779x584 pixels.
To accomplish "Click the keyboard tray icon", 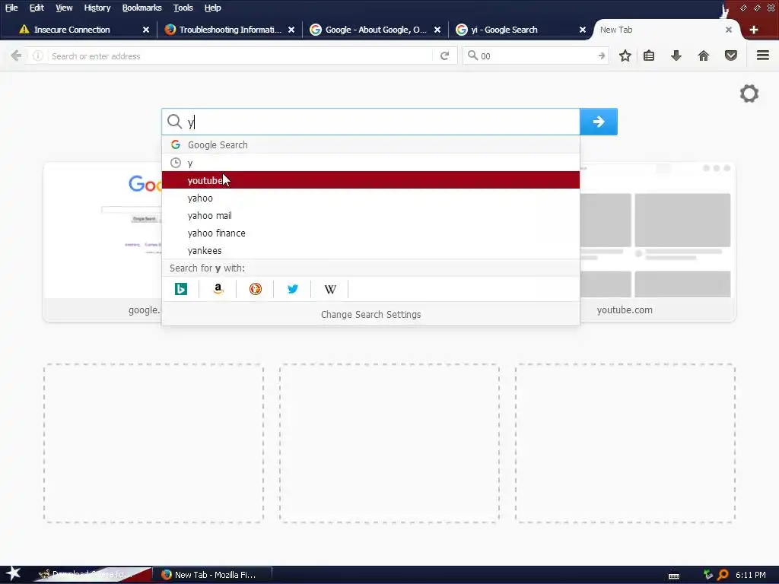I will coord(674,576).
